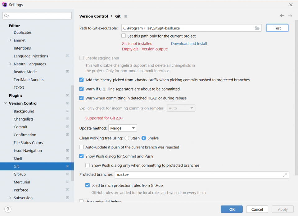
Task: Open the Intentions settings page
Action: (x=22, y=48)
